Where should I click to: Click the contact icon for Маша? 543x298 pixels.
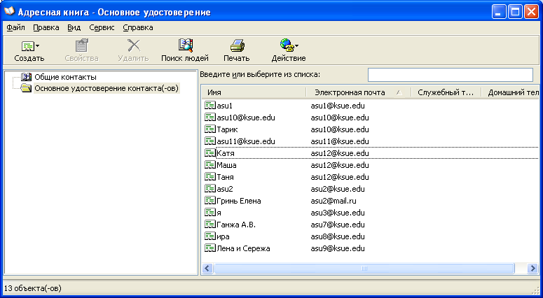(210, 165)
